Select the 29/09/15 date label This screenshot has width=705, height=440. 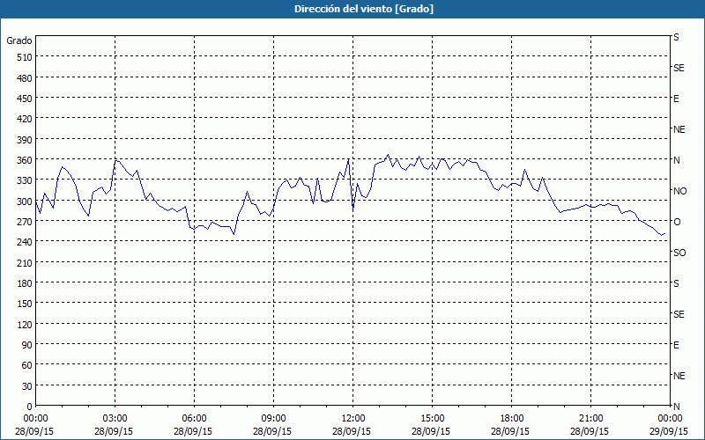click(x=670, y=431)
